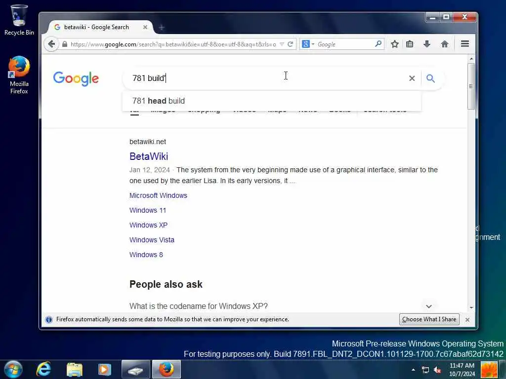Select the Mozilla Firefox desktop shortcut
Image resolution: width=506 pixels, height=379 pixels.
point(19,76)
